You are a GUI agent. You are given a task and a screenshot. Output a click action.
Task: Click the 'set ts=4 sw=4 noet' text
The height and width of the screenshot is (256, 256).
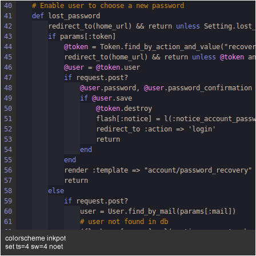[x=34, y=247]
